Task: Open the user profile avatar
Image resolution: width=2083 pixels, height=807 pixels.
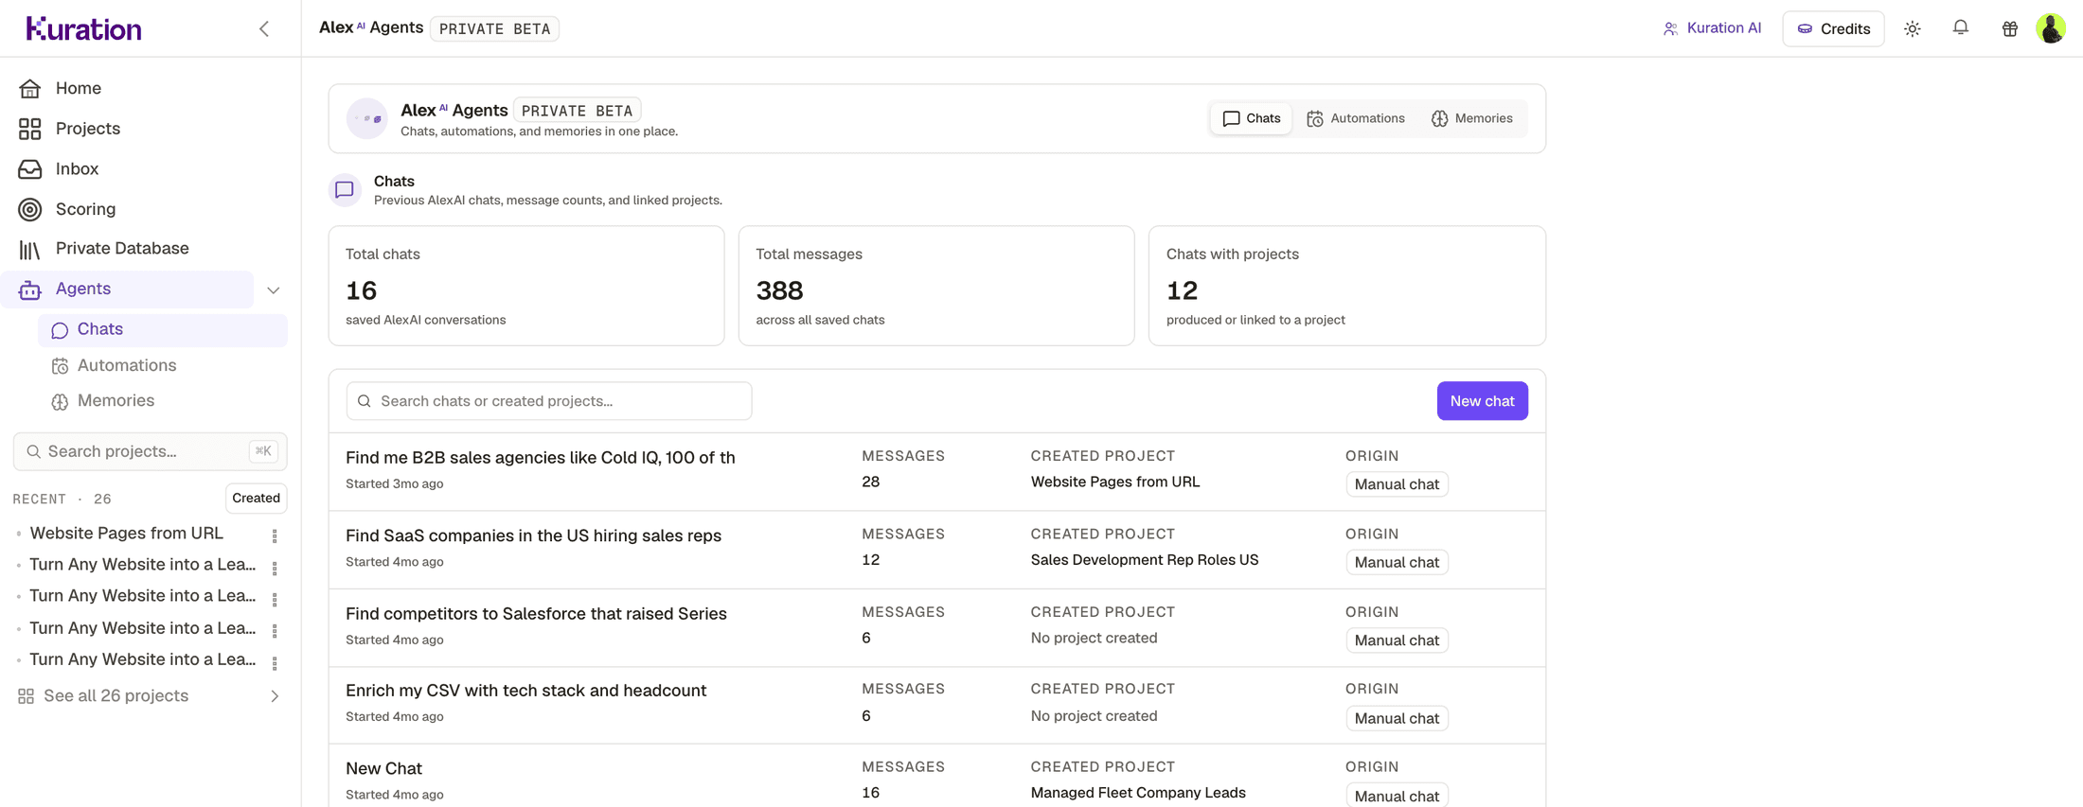Action: [2051, 28]
